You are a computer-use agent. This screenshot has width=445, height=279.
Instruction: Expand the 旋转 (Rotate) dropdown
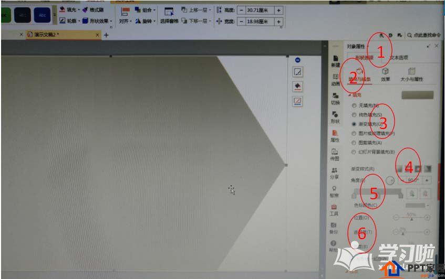tap(144, 22)
